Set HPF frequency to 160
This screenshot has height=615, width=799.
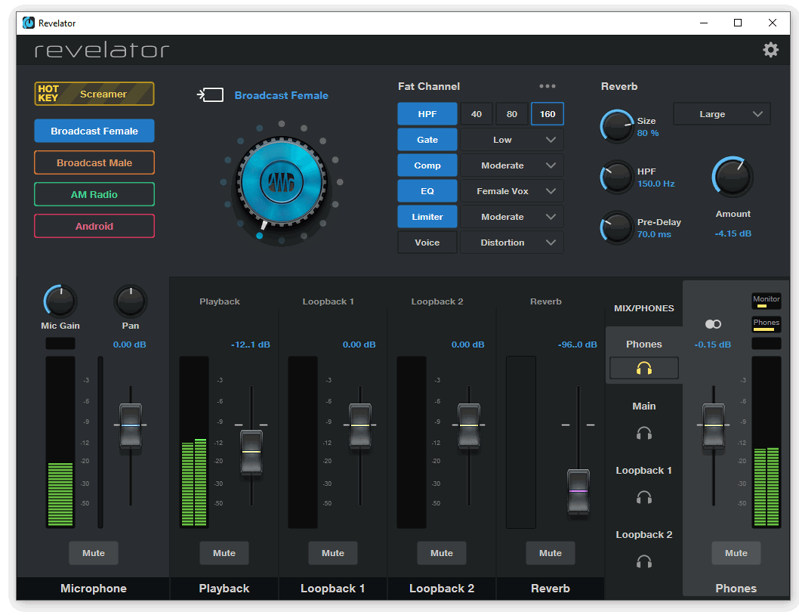[548, 114]
